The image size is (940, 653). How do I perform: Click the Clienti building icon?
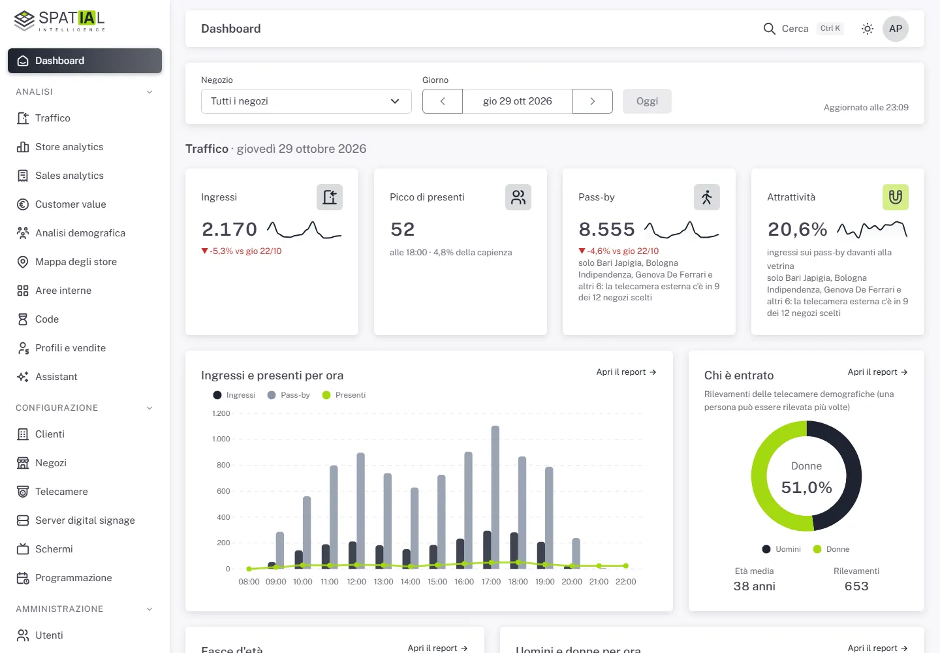click(x=23, y=434)
